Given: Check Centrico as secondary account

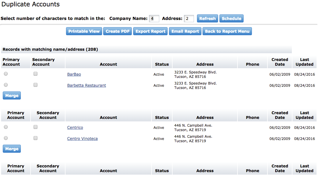Looking at the screenshot, I should tap(36, 127).
